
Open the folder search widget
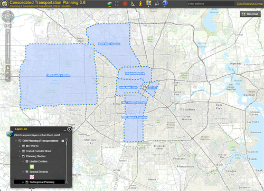149,3
